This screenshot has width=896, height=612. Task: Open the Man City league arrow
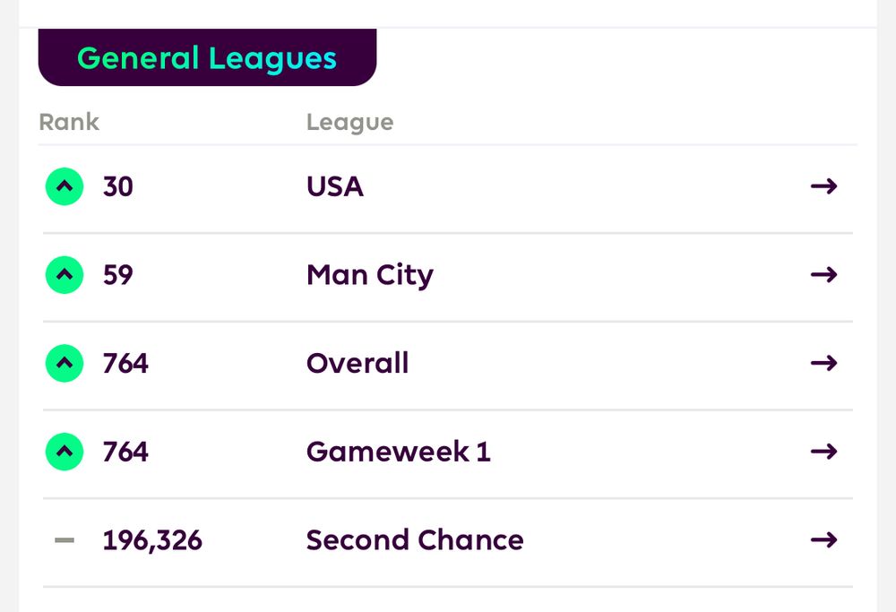[x=823, y=275]
